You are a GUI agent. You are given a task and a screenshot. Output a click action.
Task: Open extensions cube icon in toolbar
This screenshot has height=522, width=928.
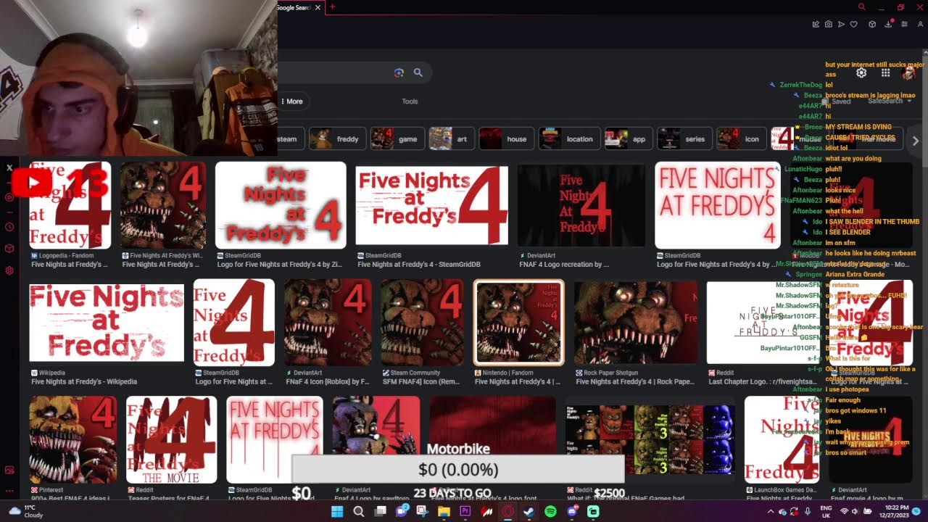point(872,24)
